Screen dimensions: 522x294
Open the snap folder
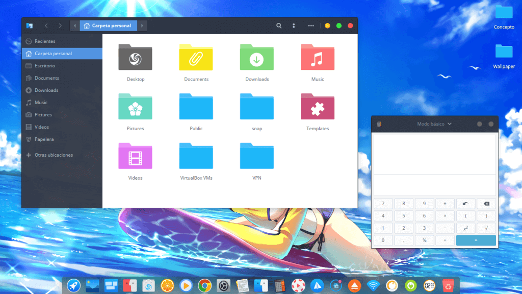click(x=257, y=107)
